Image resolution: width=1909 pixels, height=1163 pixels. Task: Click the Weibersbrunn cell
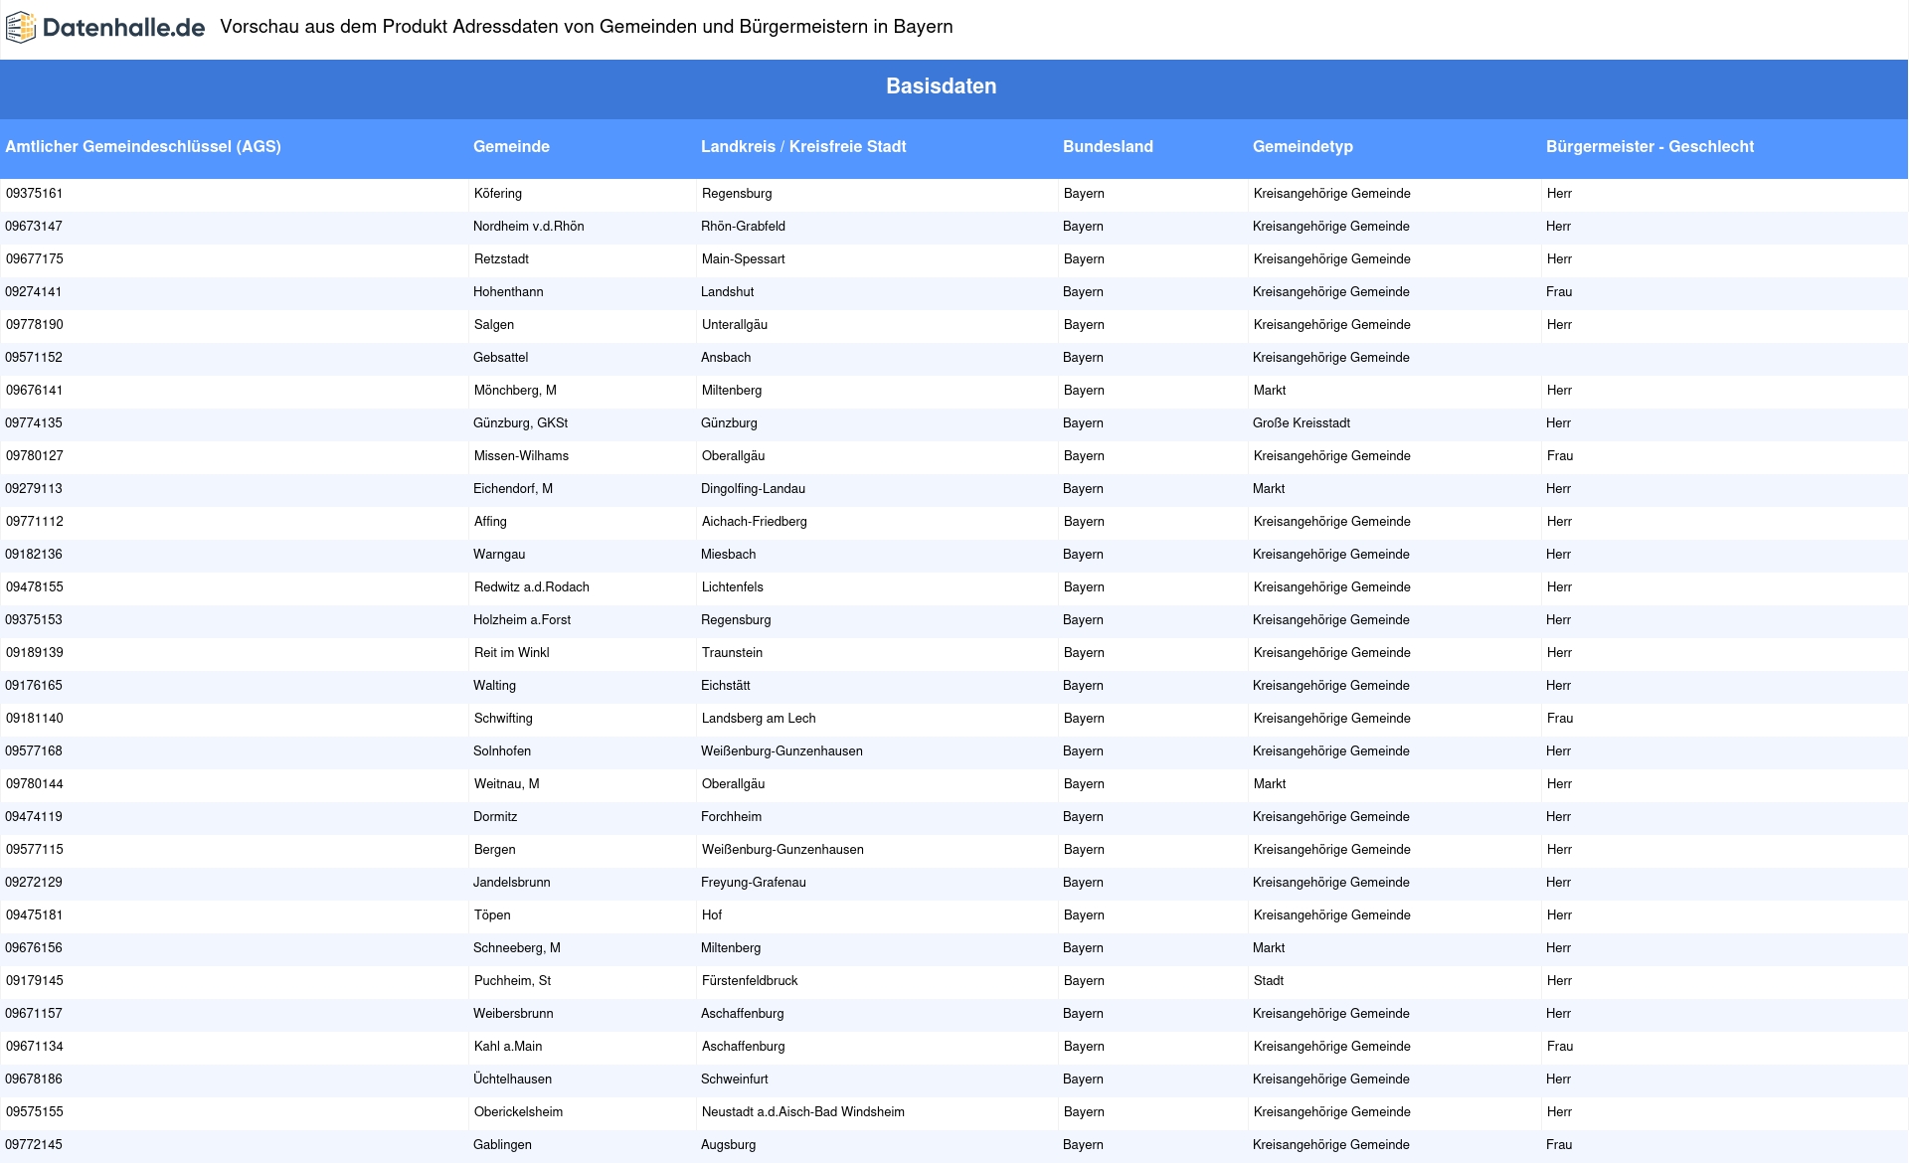tap(513, 1014)
